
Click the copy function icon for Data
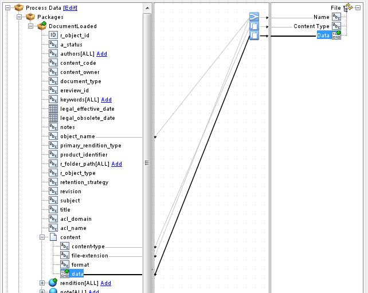254,35
